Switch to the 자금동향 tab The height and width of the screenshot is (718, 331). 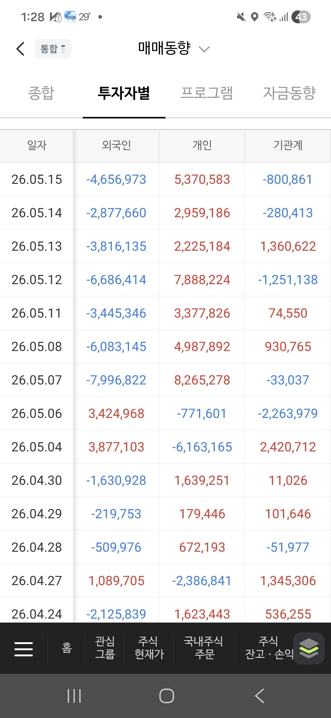click(x=290, y=93)
